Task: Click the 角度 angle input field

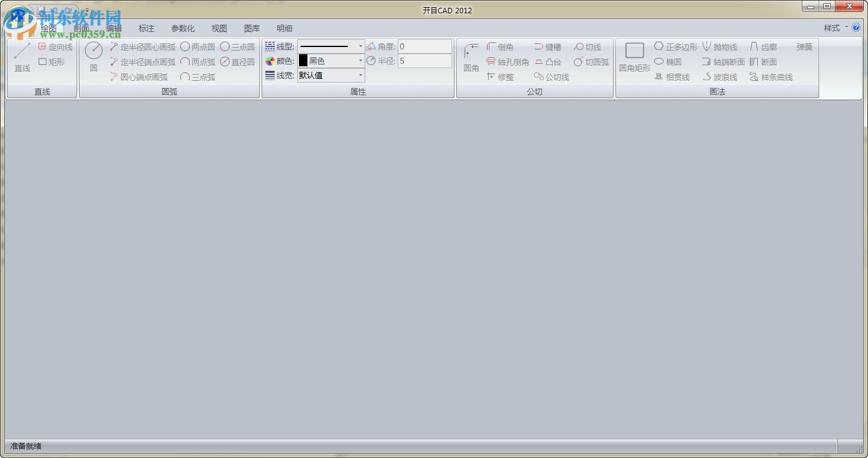Action: pos(424,46)
